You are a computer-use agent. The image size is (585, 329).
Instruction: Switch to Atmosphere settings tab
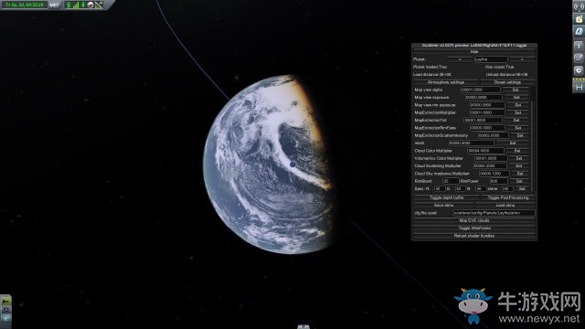(x=446, y=82)
